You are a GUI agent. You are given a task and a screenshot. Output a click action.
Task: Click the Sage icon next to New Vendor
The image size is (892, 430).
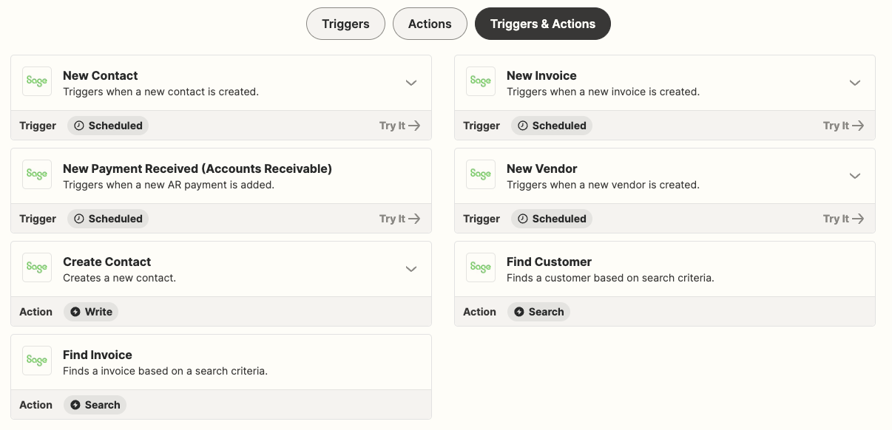(481, 174)
